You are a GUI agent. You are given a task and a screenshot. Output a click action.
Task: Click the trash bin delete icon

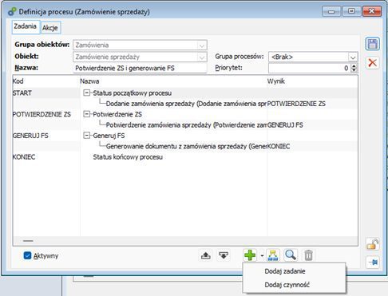308,255
